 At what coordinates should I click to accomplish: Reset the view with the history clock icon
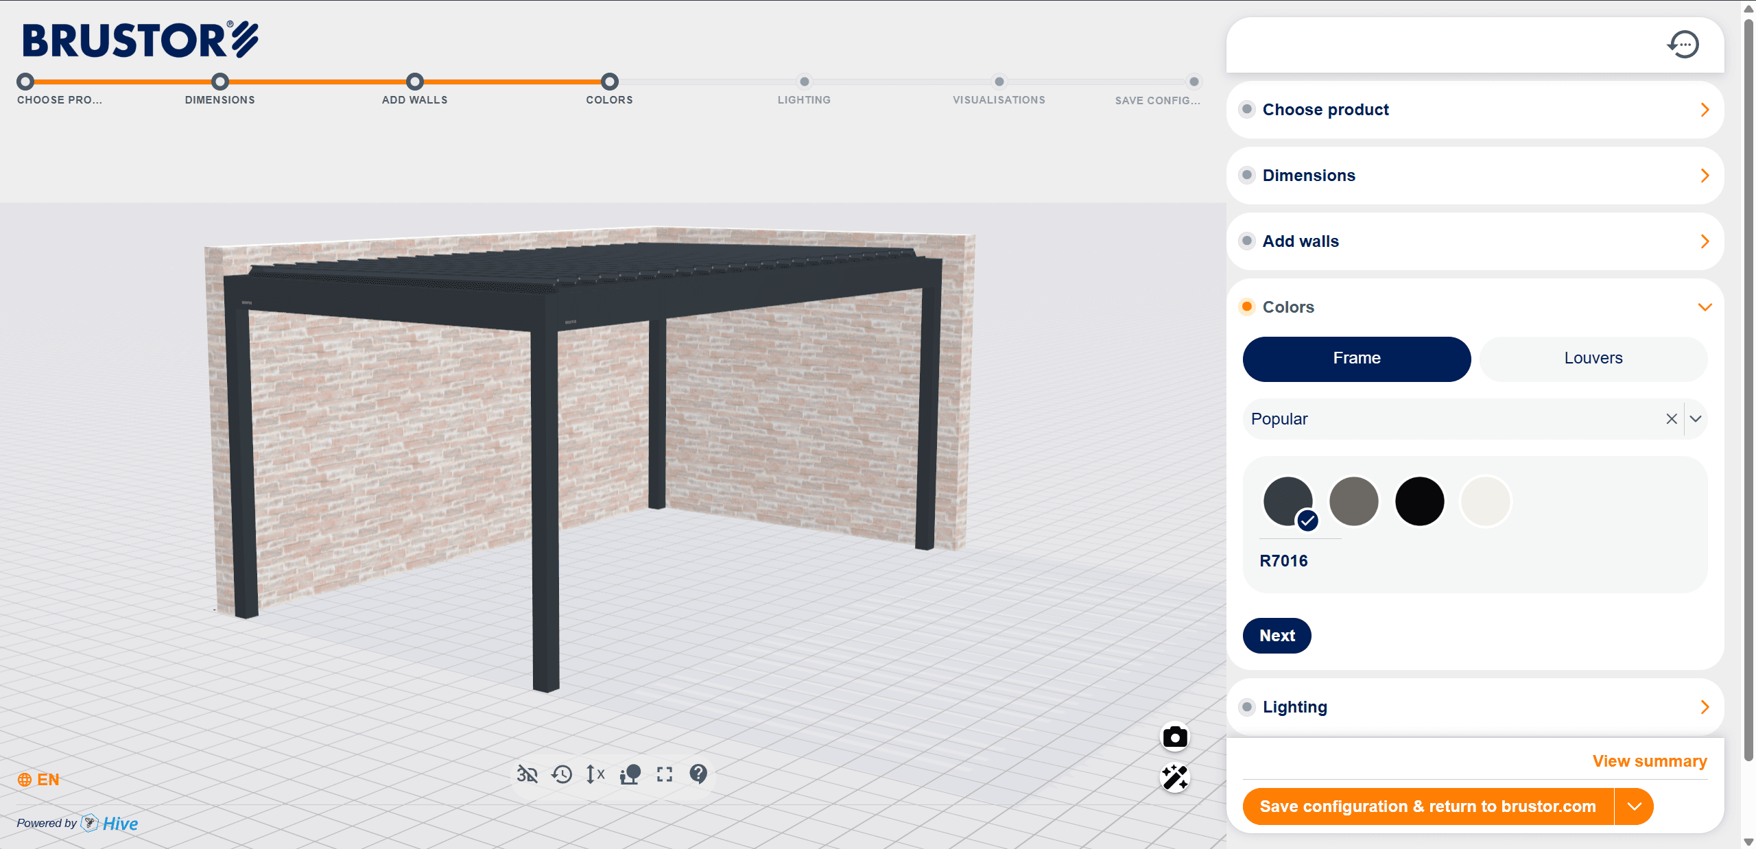(x=561, y=774)
